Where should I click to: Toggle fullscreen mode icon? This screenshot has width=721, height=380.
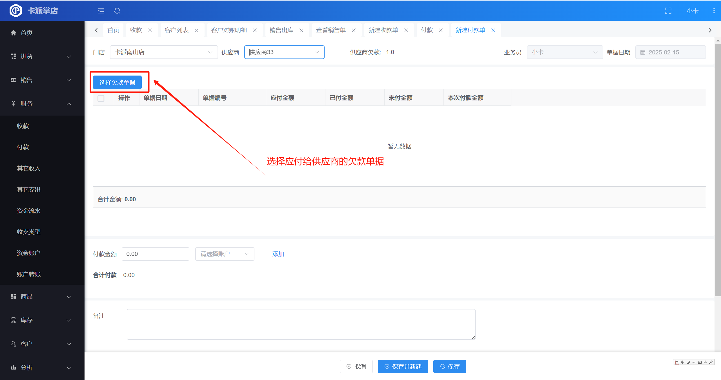coord(668,11)
